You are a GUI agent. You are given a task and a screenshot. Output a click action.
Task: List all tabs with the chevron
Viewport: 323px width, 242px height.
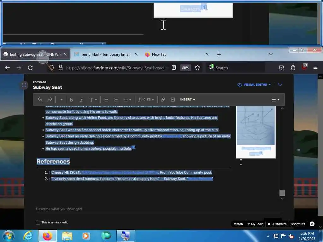270,54
